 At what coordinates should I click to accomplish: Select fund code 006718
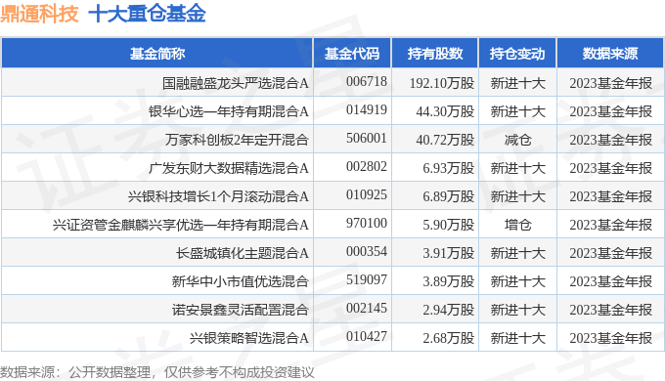click(x=367, y=81)
